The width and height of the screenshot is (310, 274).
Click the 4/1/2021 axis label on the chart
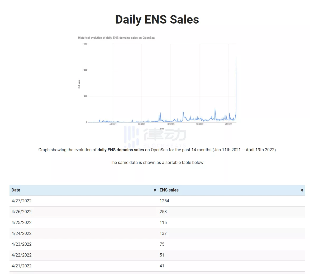(x=113, y=124)
